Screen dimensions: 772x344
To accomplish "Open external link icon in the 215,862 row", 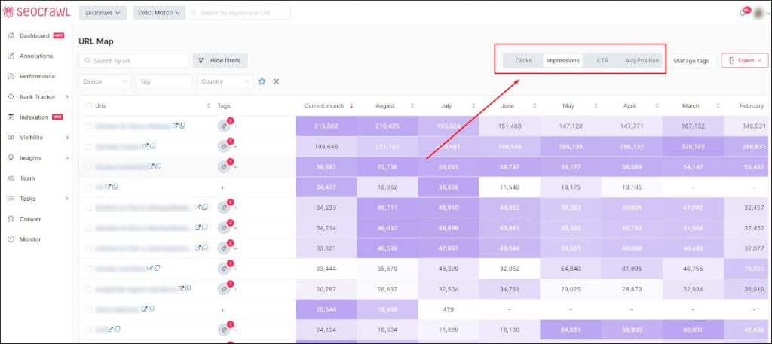I will click(x=175, y=126).
